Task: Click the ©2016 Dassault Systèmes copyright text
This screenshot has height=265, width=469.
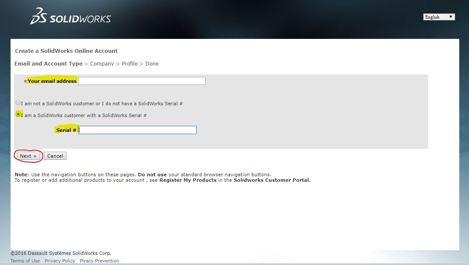Action: click(x=61, y=253)
